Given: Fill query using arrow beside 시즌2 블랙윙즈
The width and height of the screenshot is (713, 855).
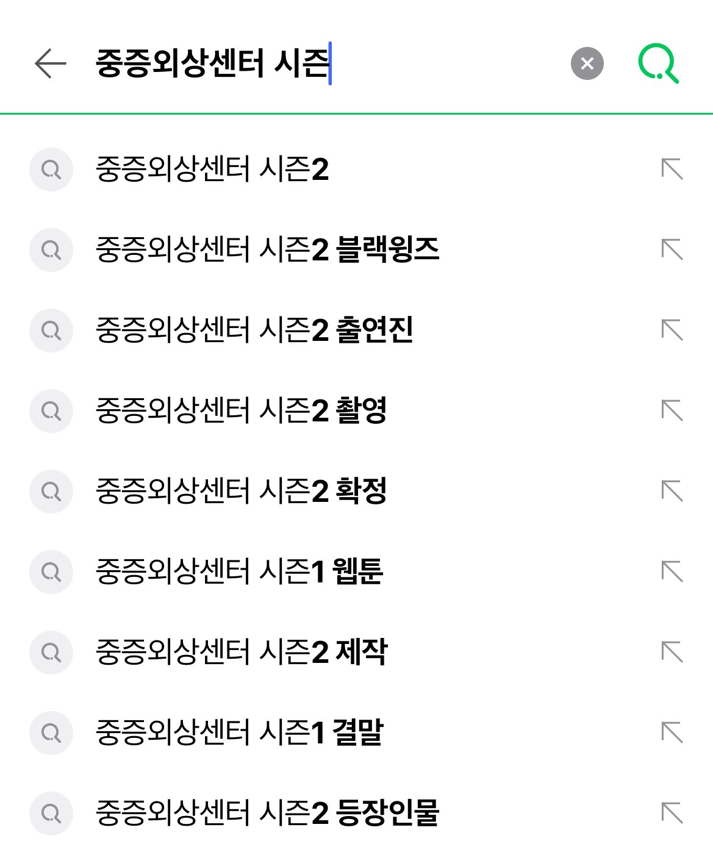Looking at the screenshot, I should 672,249.
